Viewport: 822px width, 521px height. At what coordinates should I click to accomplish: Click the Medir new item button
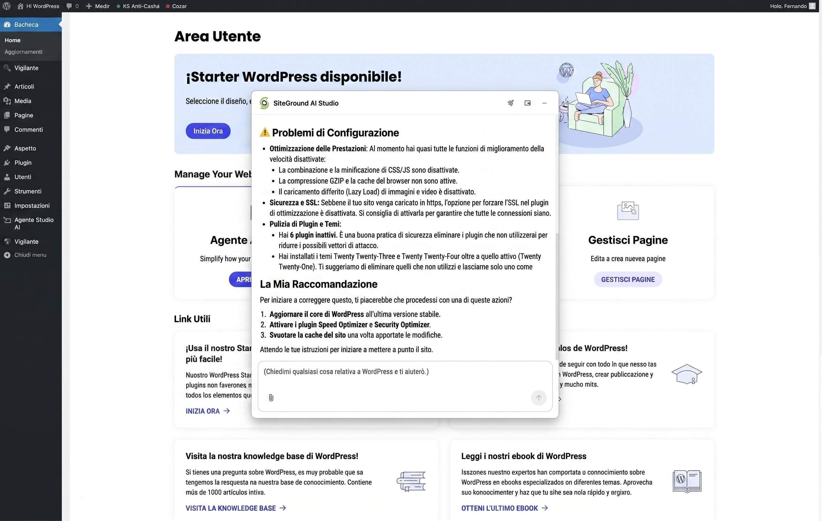pyautogui.click(x=98, y=6)
